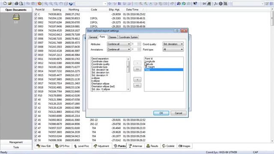Click OK in export settings dialog
This screenshot has height=154, width=274.
(161, 113)
